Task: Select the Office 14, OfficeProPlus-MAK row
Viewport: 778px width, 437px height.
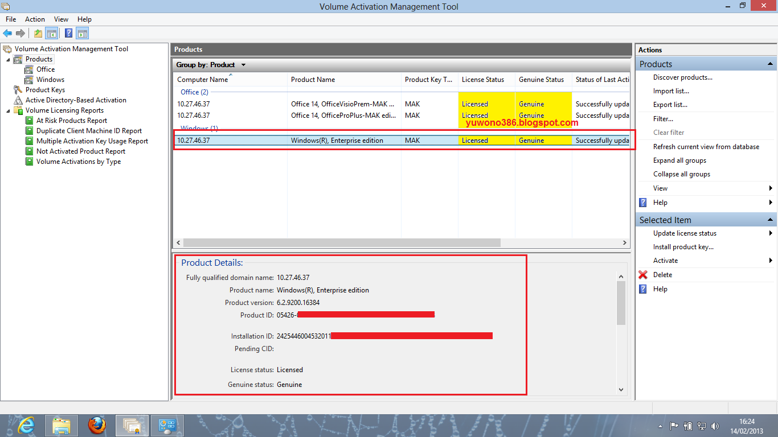Action: [x=402, y=116]
